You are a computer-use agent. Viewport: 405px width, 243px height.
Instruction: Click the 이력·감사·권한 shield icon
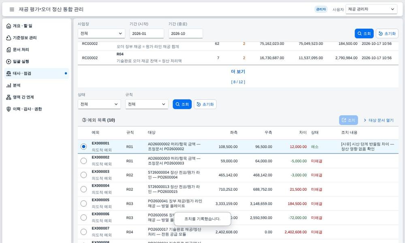(x=9, y=109)
